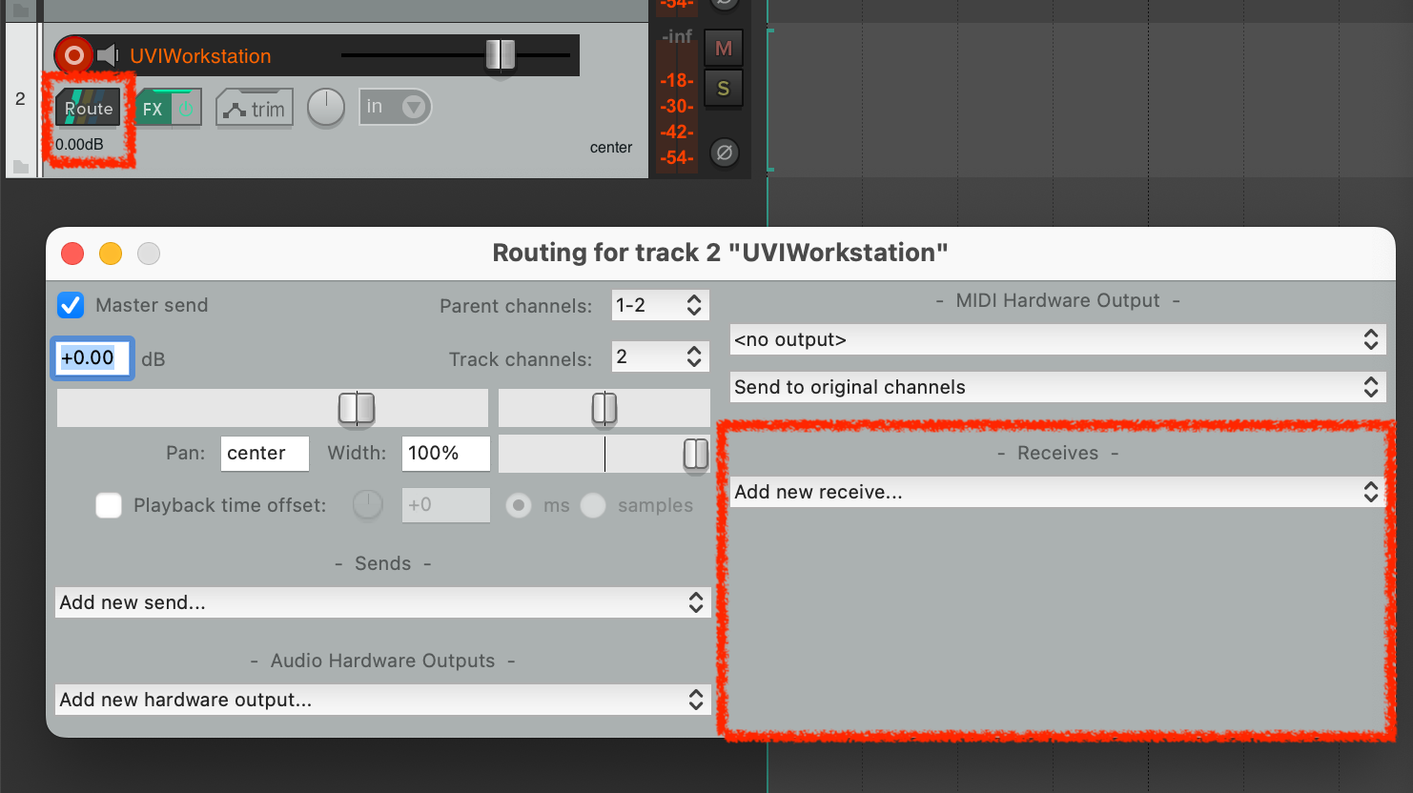
Task: Mute the UVIWorkstation track with M
Action: point(724,48)
